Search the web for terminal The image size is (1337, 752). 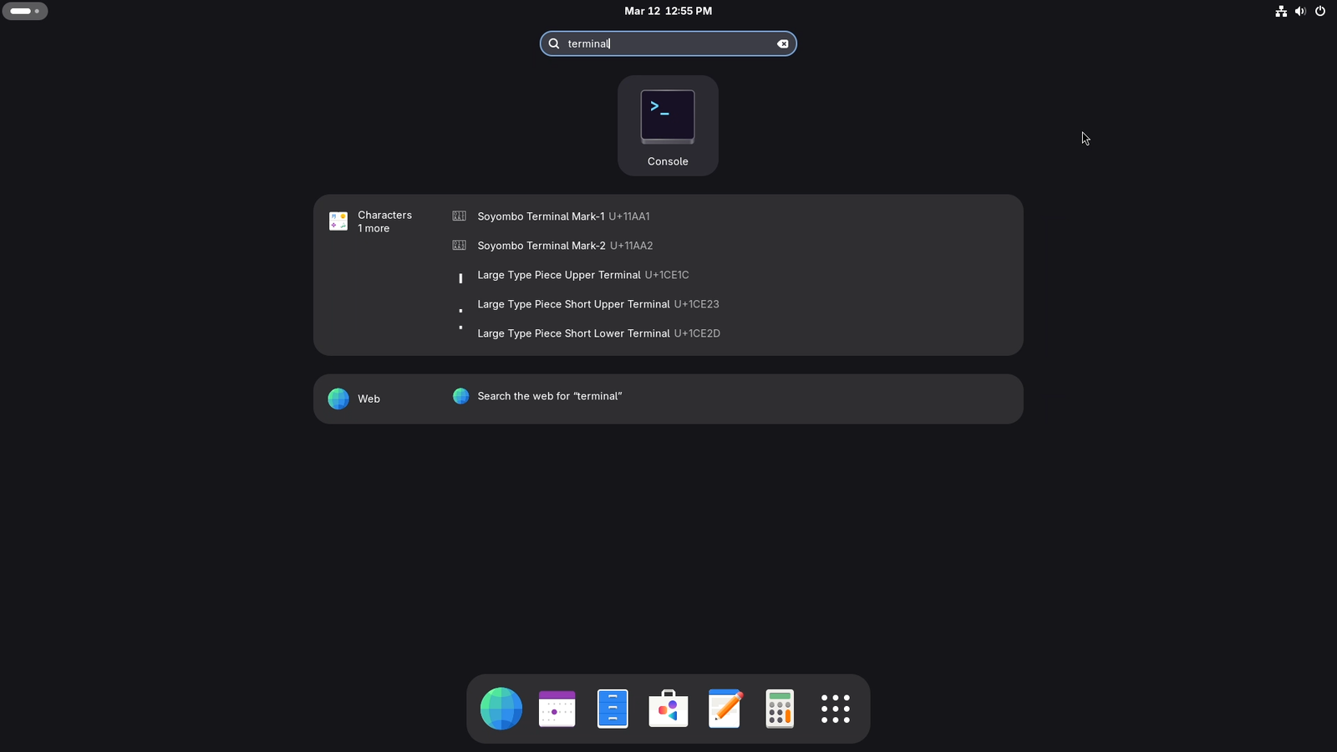(x=549, y=396)
